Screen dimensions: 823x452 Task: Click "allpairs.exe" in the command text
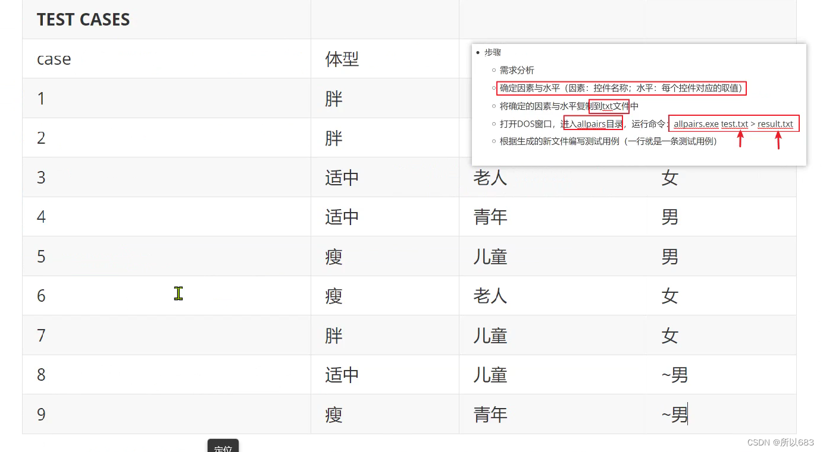[x=696, y=124]
